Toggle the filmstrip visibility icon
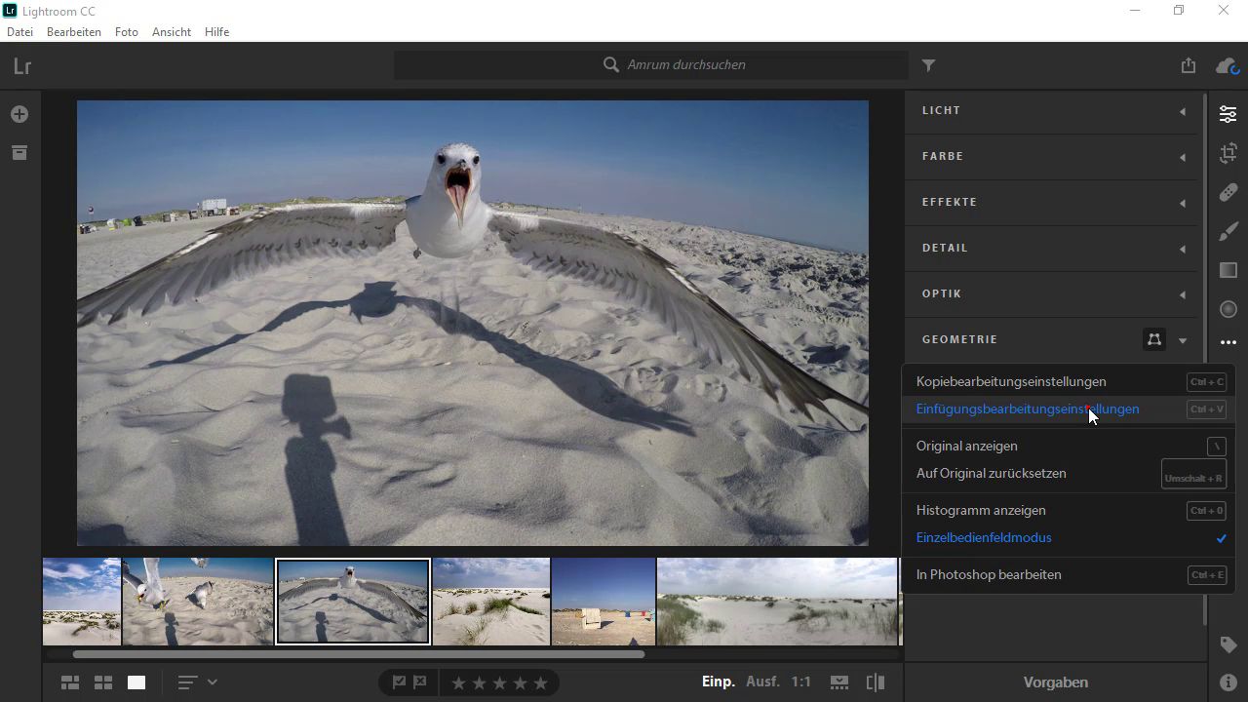Image resolution: width=1248 pixels, height=702 pixels. pos(838,682)
